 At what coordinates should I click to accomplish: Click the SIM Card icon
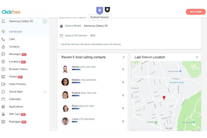(x=3, y=114)
